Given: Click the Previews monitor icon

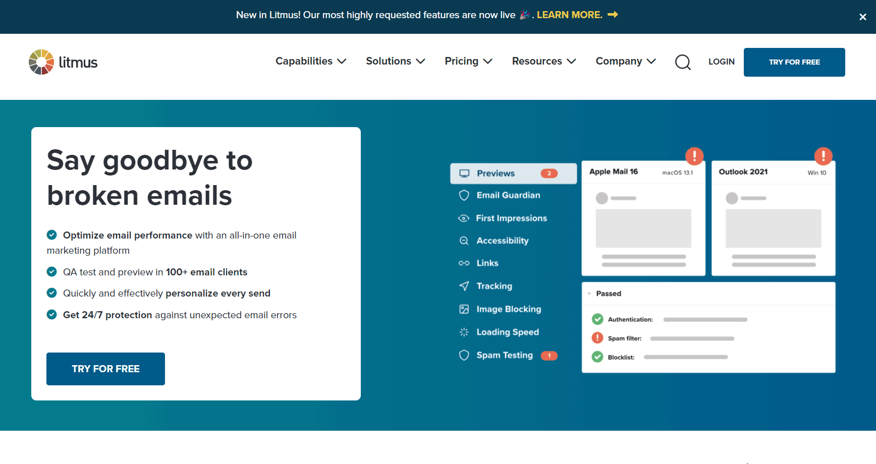Looking at the screenshot, I should coord(464,173).
